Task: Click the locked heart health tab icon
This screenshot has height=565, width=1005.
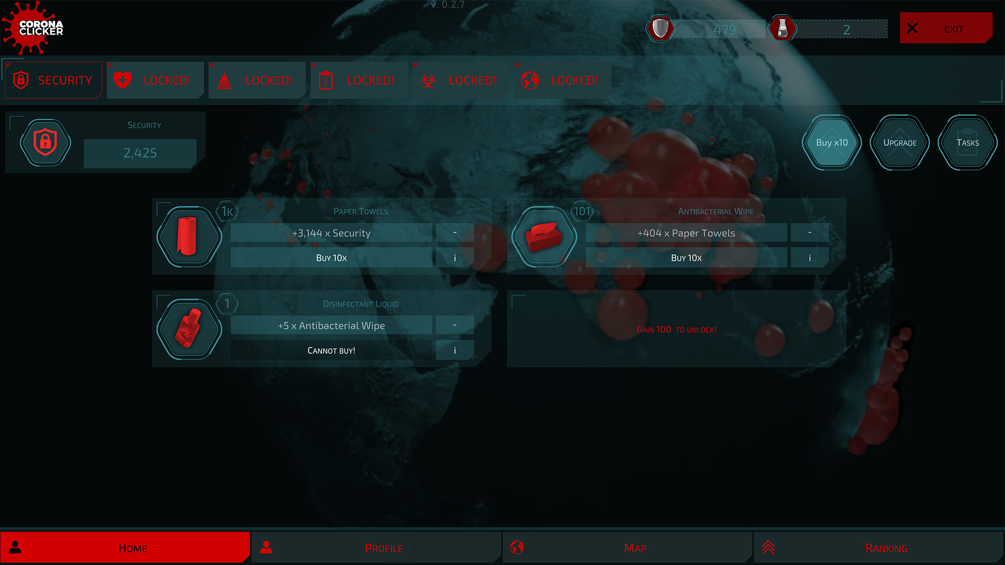Action: [121, 80]
